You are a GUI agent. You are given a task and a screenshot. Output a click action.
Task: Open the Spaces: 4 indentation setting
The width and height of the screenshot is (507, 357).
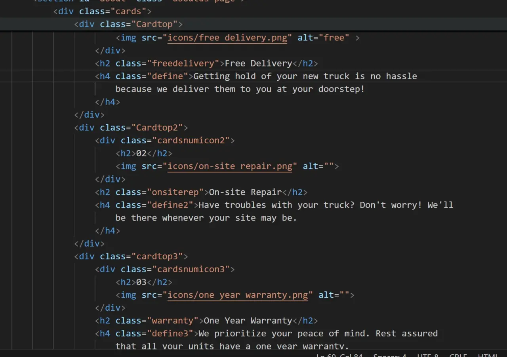click(x=390, y=355)
